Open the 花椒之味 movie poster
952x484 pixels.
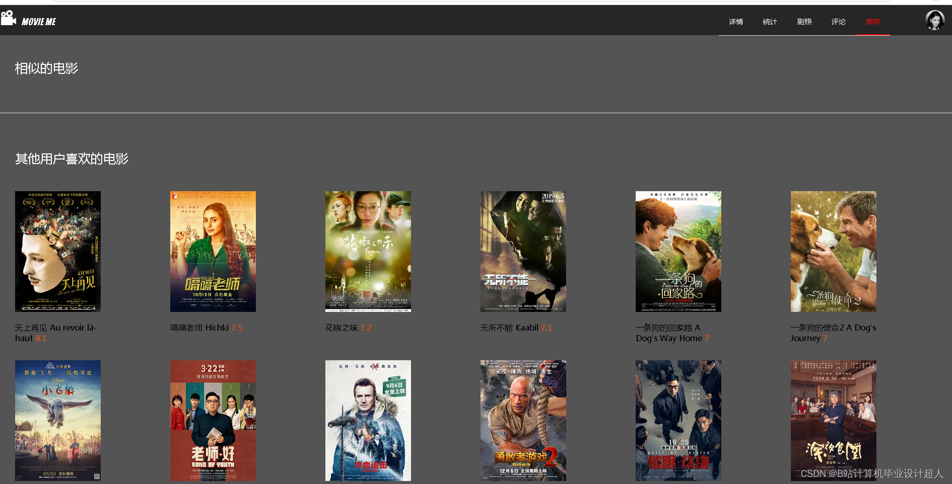coord(368,252)
